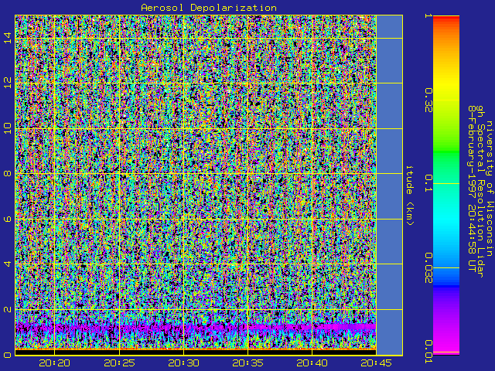Click altitude axis label 14
Screen dimensions: 495x371
pos(8,38)
